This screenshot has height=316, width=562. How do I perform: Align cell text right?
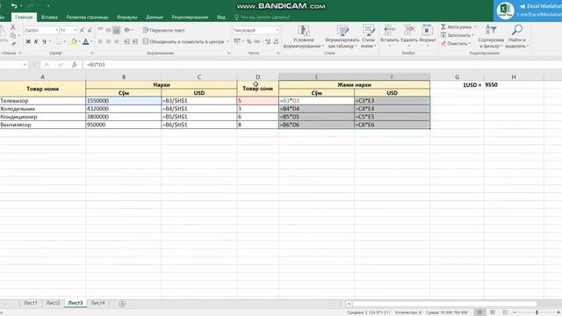[x=116, y=42]
